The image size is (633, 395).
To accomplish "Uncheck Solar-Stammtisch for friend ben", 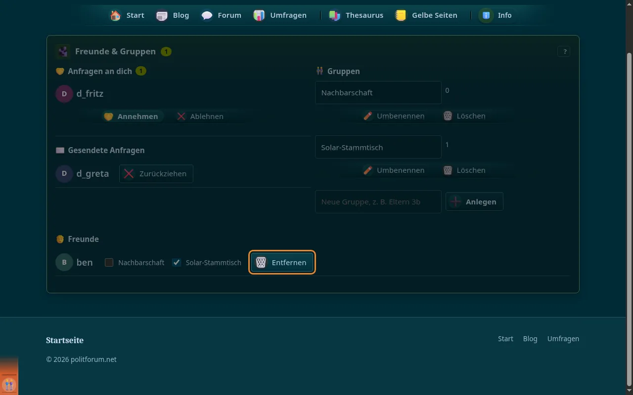I will click(x=177, y=263).
